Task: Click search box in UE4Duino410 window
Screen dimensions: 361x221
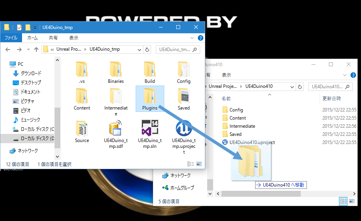Action: (x=330, y=87)
